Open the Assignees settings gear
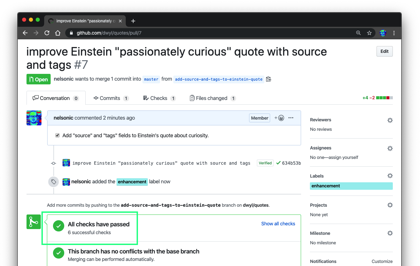420x266 pixels. (390, 148)
